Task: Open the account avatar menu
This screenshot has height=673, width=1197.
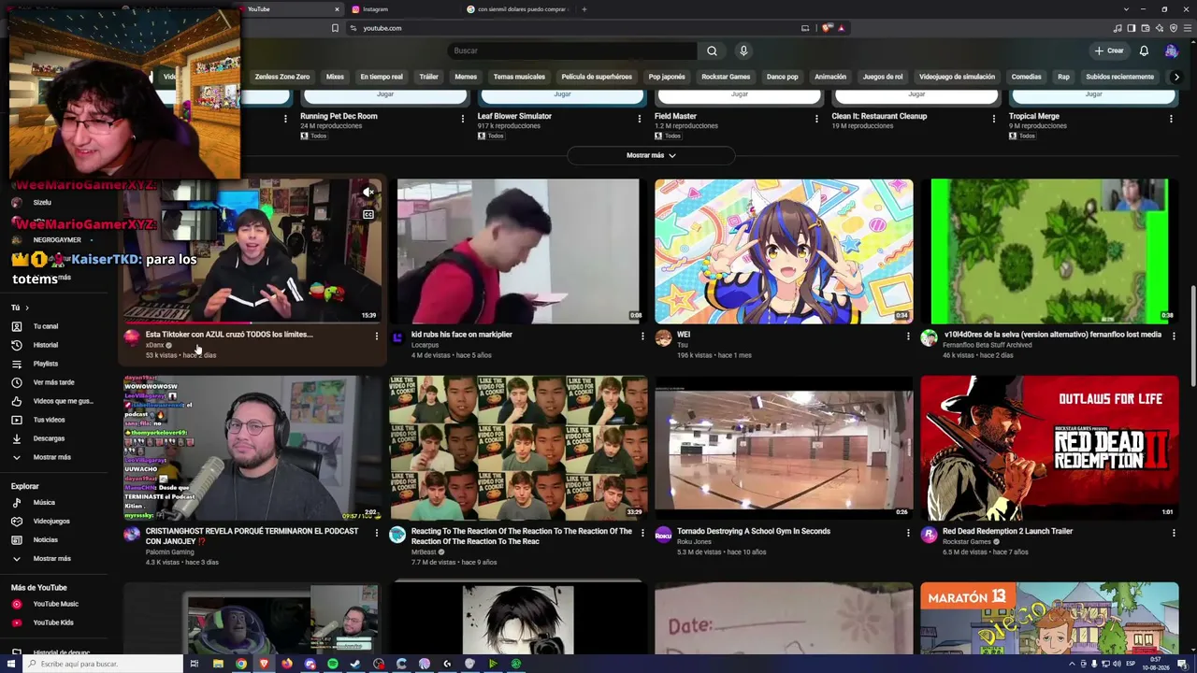Action: 1171,50
